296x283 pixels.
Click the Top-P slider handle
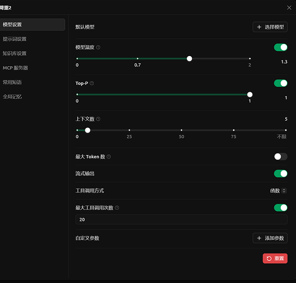(250, 95)
